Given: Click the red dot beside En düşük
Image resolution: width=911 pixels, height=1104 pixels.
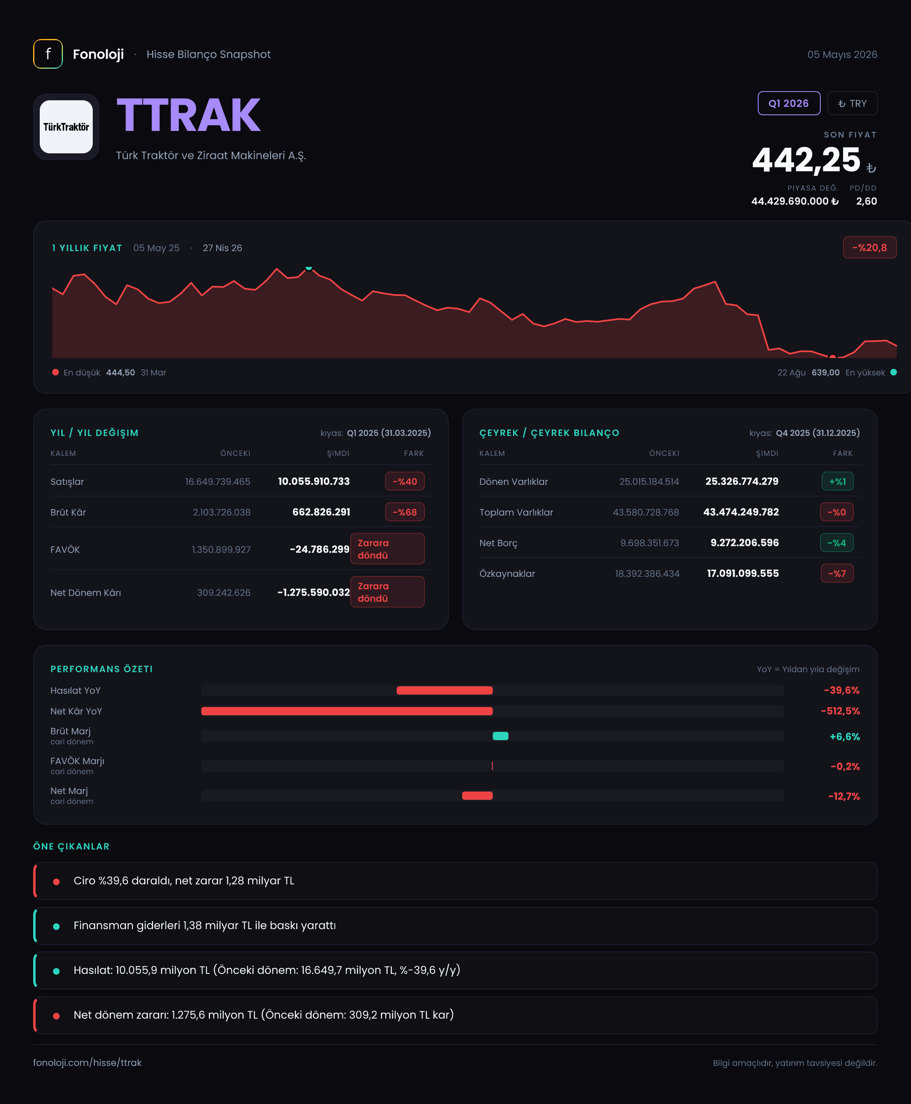Looking at the screenshot, I should point(55,373).
